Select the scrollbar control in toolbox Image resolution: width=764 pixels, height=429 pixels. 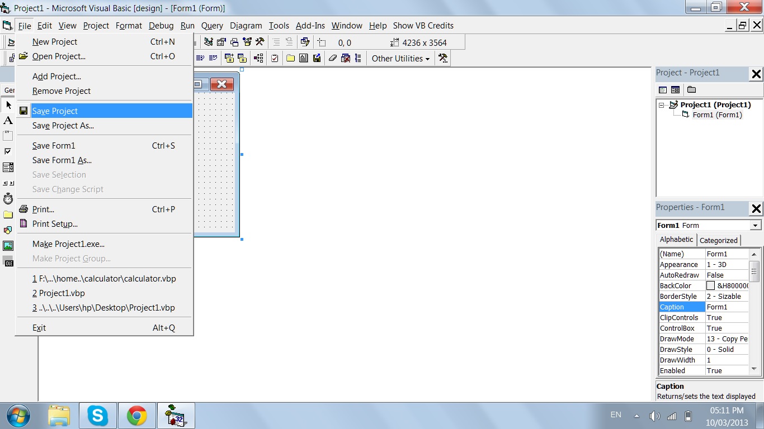(8, 183)
